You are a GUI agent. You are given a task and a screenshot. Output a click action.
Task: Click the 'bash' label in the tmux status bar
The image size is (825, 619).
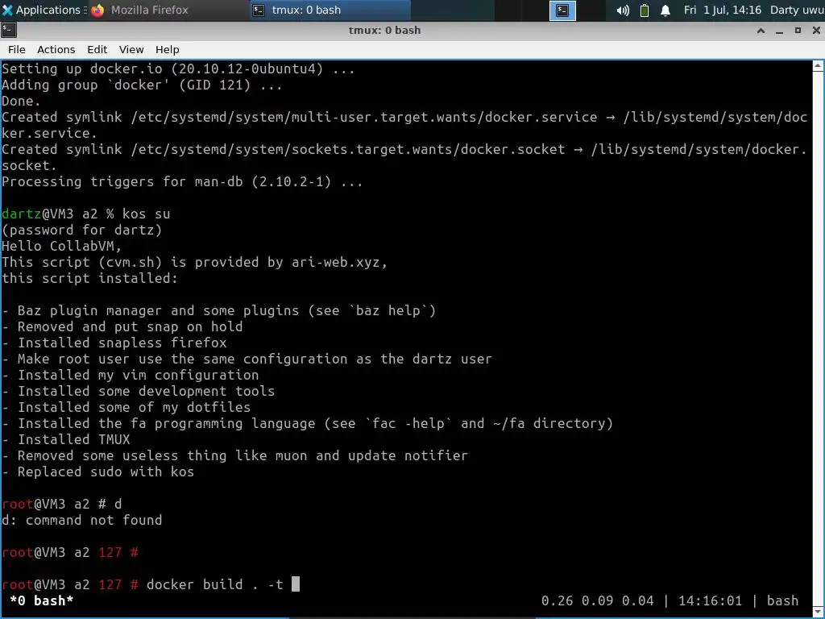782,600
